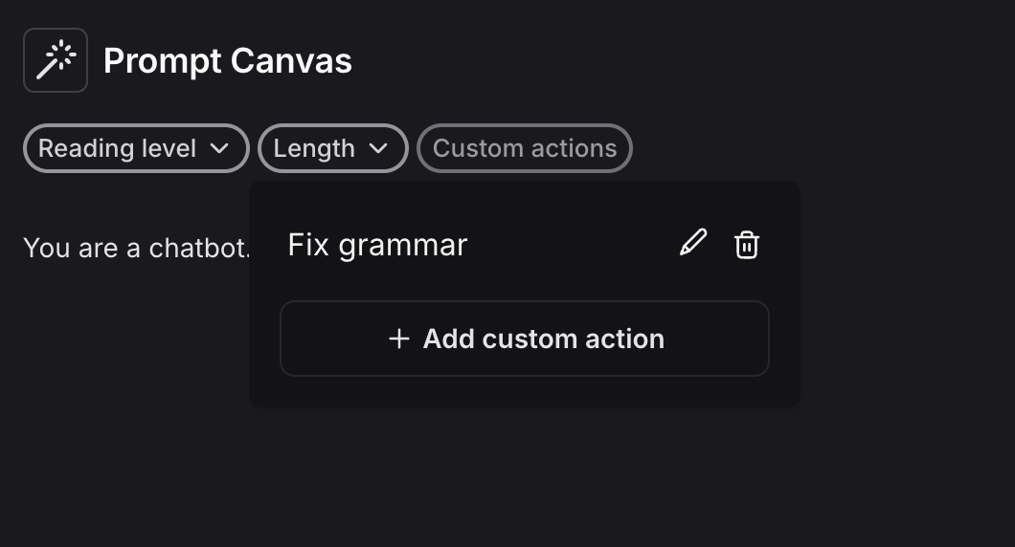Click the chevron arrow in Reading level pill
The image size is (1015, 547).
(219, 149)
